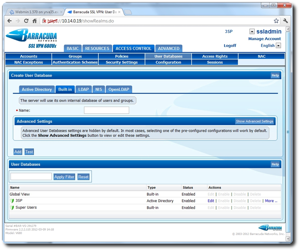The image size is (300, 251).
Task: Click the Show Advanced Settings button
Action: [255, 121]
